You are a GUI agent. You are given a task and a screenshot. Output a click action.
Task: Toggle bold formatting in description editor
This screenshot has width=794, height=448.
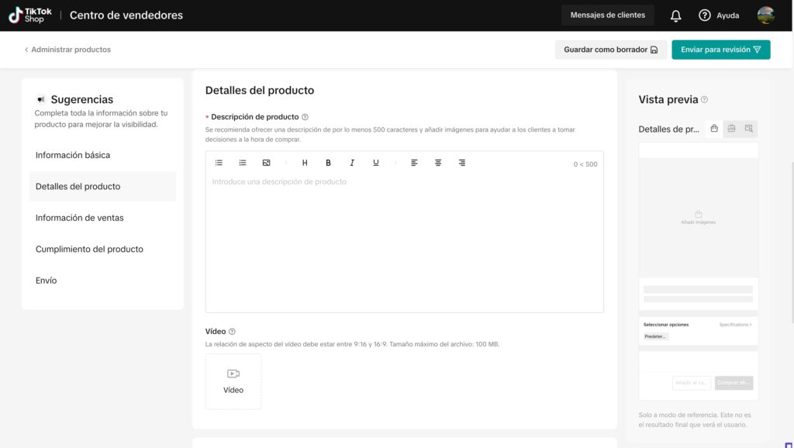[328, 163]
